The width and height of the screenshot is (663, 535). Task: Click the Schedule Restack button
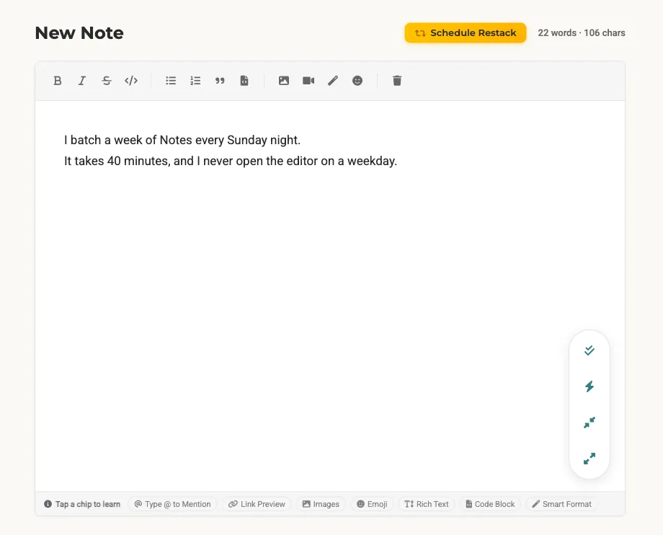tap(465, 33)
